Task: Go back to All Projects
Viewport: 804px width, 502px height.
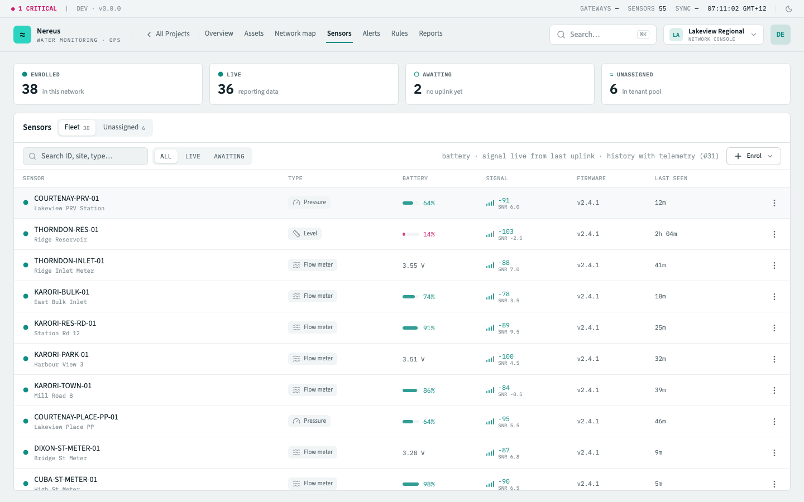Action: pos(168,34)
